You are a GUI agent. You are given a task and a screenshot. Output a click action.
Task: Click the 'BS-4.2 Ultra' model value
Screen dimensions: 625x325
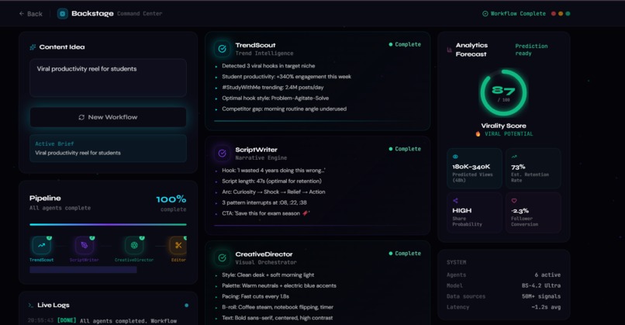(x=541, y=285)
